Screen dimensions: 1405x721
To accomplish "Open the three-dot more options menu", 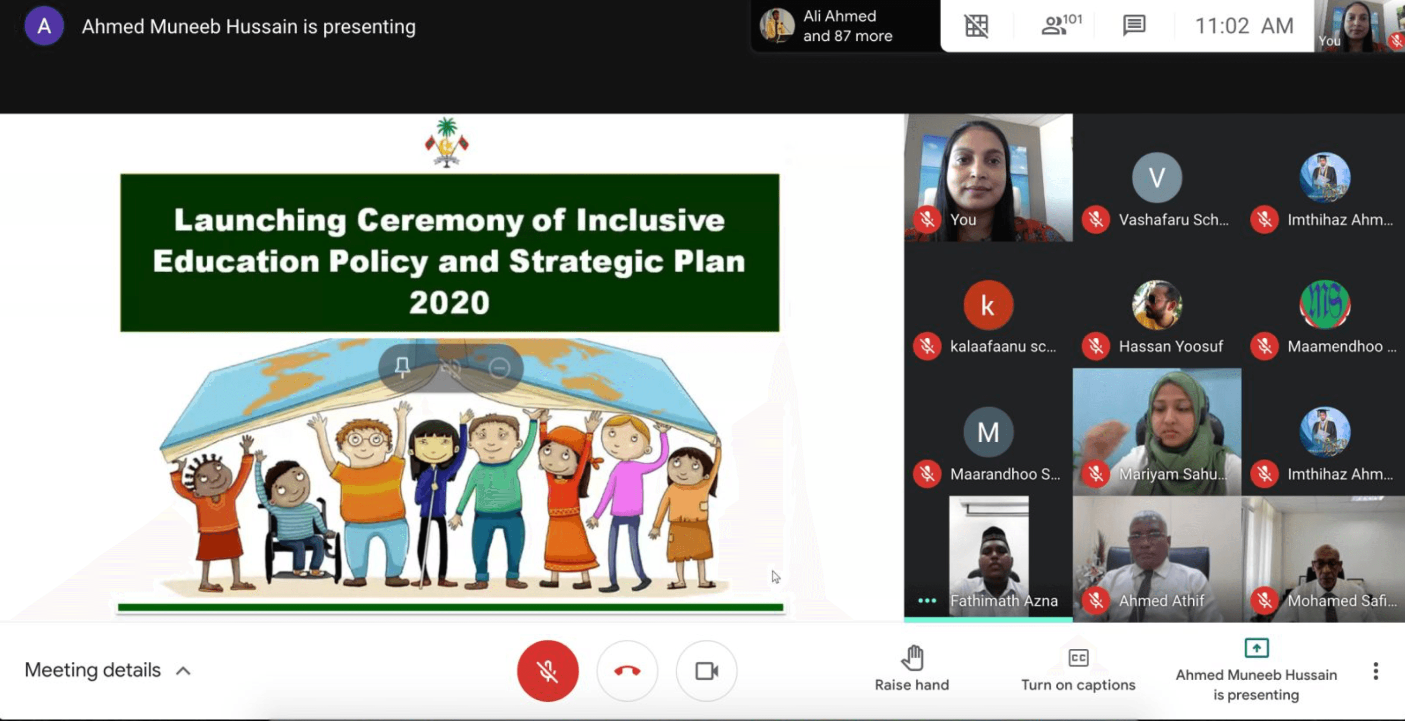I will click(x=1375, y=671).
